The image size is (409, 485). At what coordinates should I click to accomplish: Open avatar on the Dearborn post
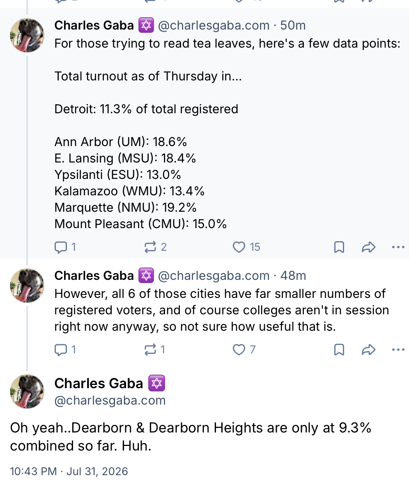pyautogui.click(x=27, y=391)
